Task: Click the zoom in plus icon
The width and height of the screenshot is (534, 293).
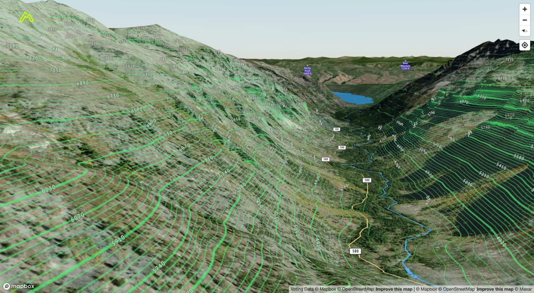Action: click(524, 9)
